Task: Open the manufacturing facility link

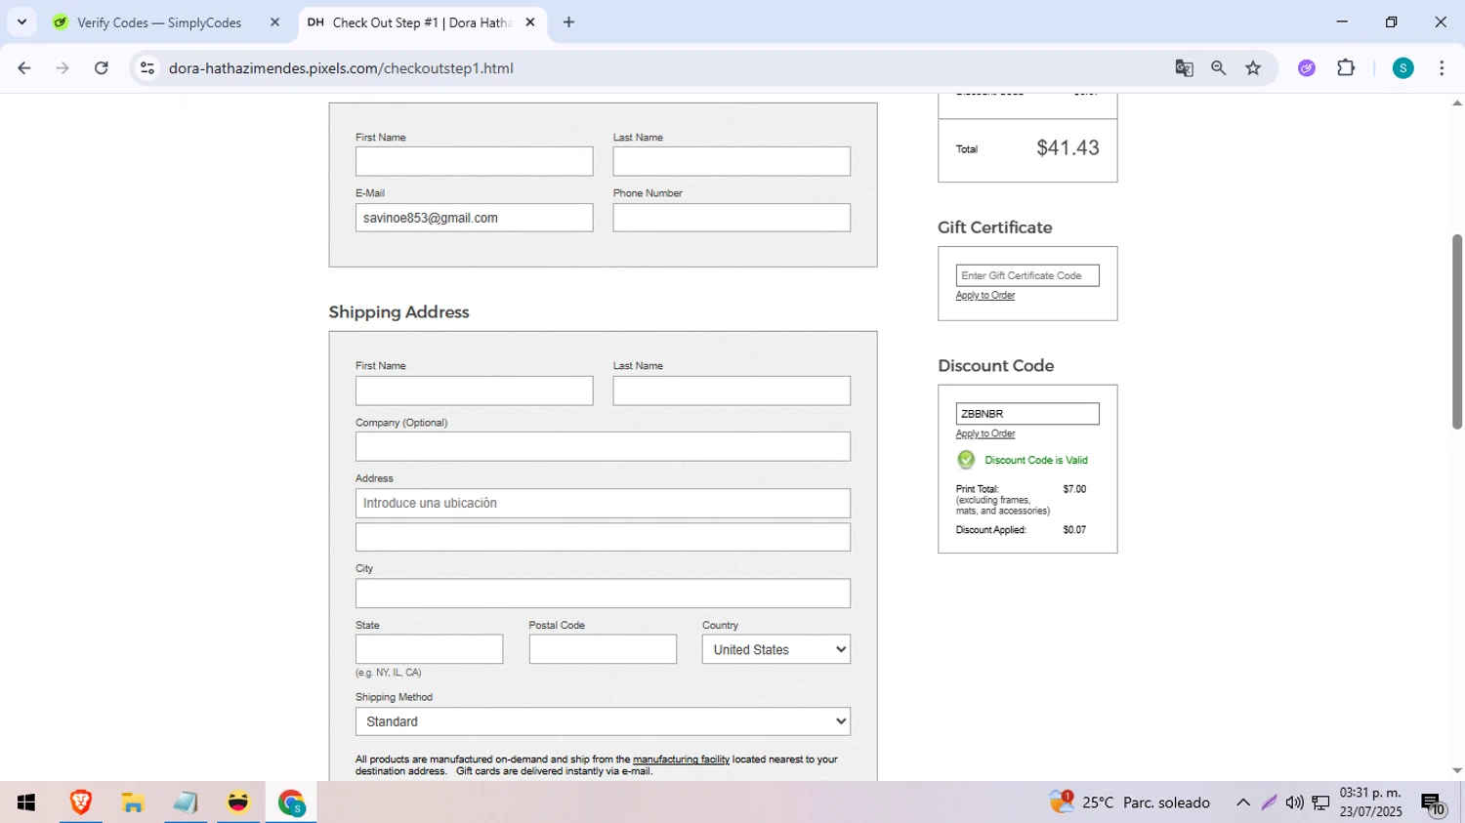Action: pyautogui.click(x=681, y=759)
